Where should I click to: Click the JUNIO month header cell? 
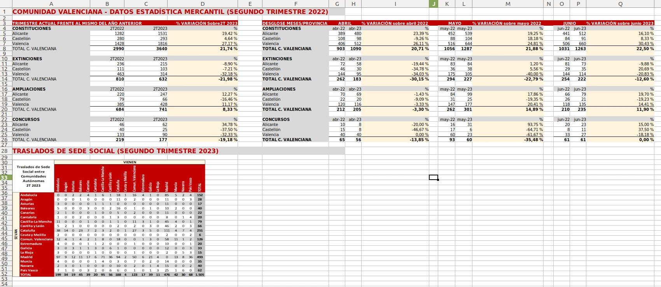click(x=570, y=23)
